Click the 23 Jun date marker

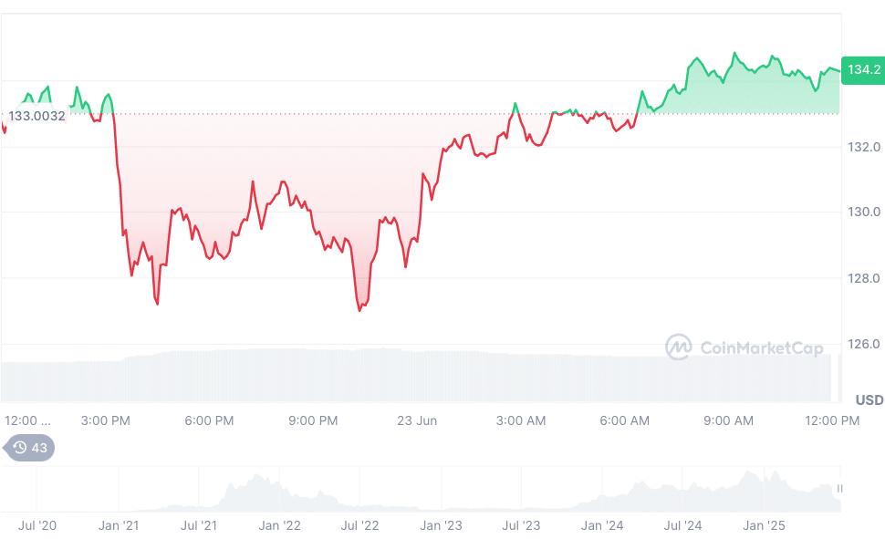(417, 420)
